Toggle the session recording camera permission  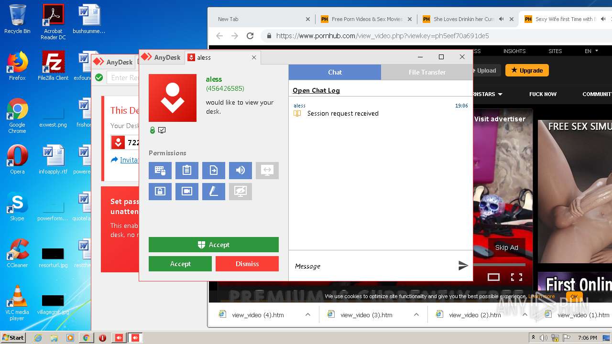187,191
